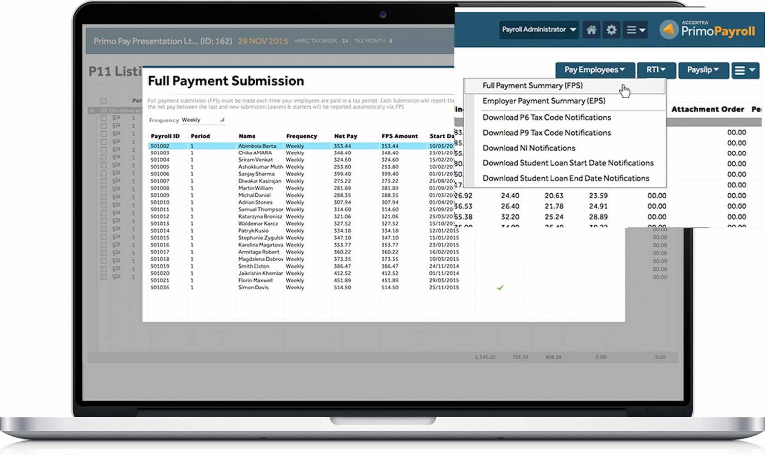Click the start date 12/01/2015
This screenshot has width=765, height=457.
[444, 231]
